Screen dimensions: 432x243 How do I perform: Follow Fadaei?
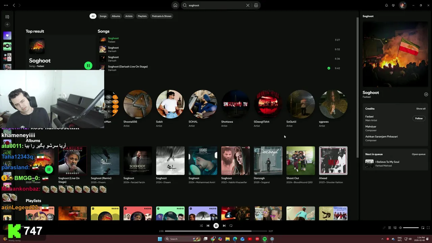click(419, 118)
